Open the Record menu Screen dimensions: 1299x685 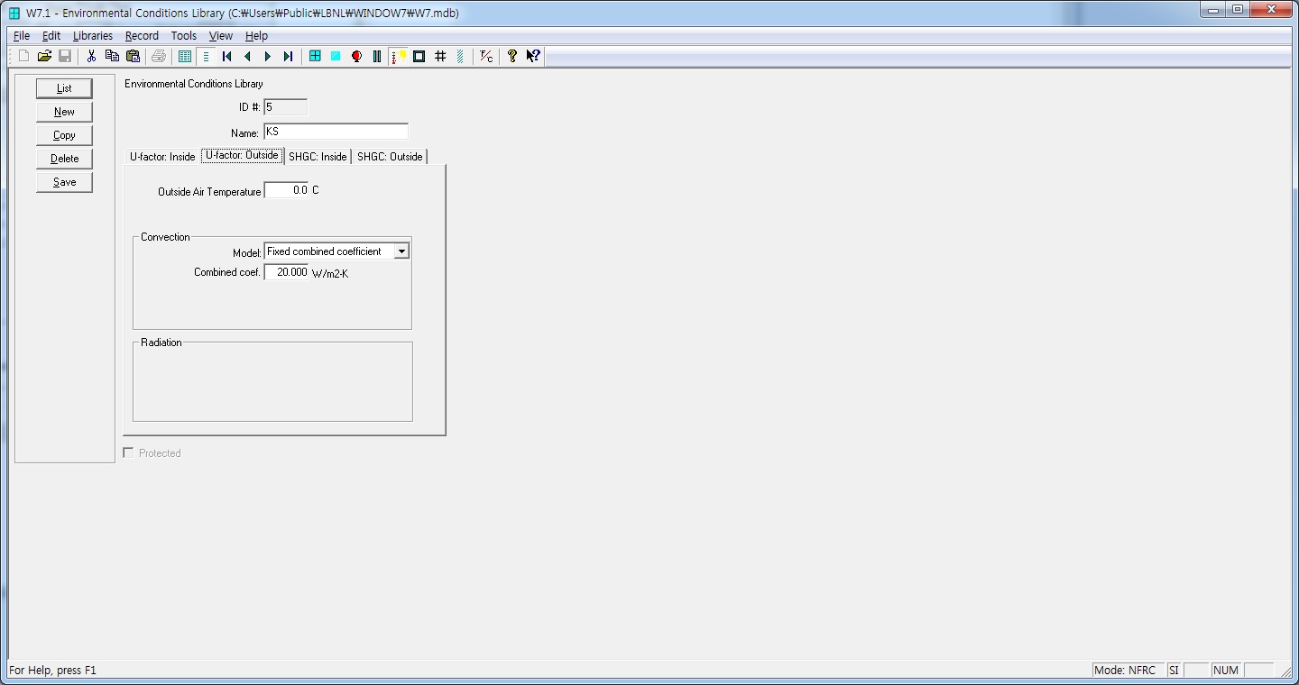tap(142, 36)
